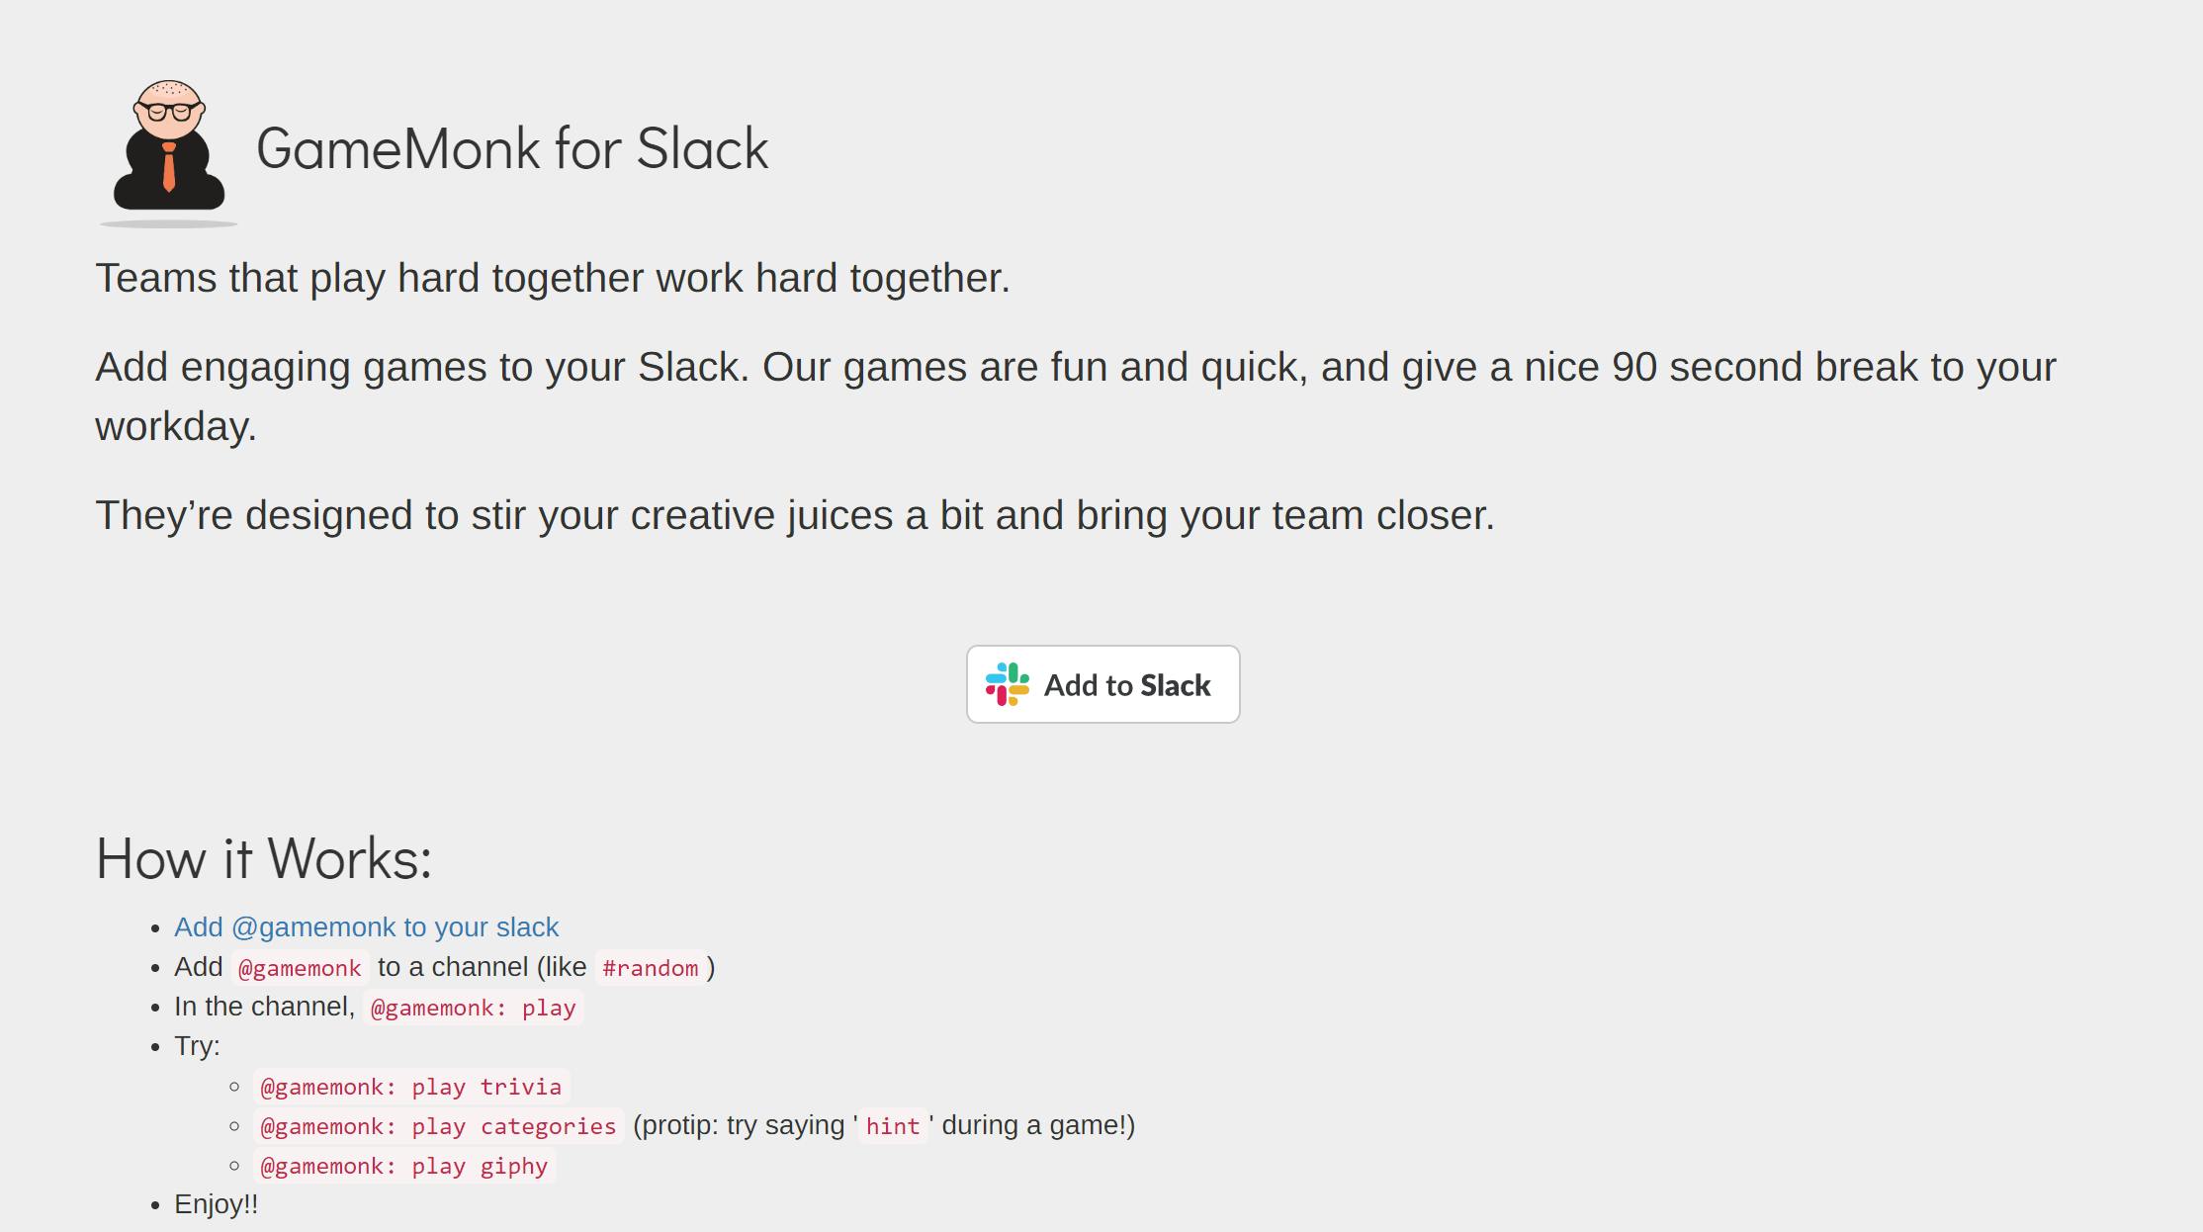
Task: Click the '@gamemonk: play categories' command
Action: (436, 1125)
